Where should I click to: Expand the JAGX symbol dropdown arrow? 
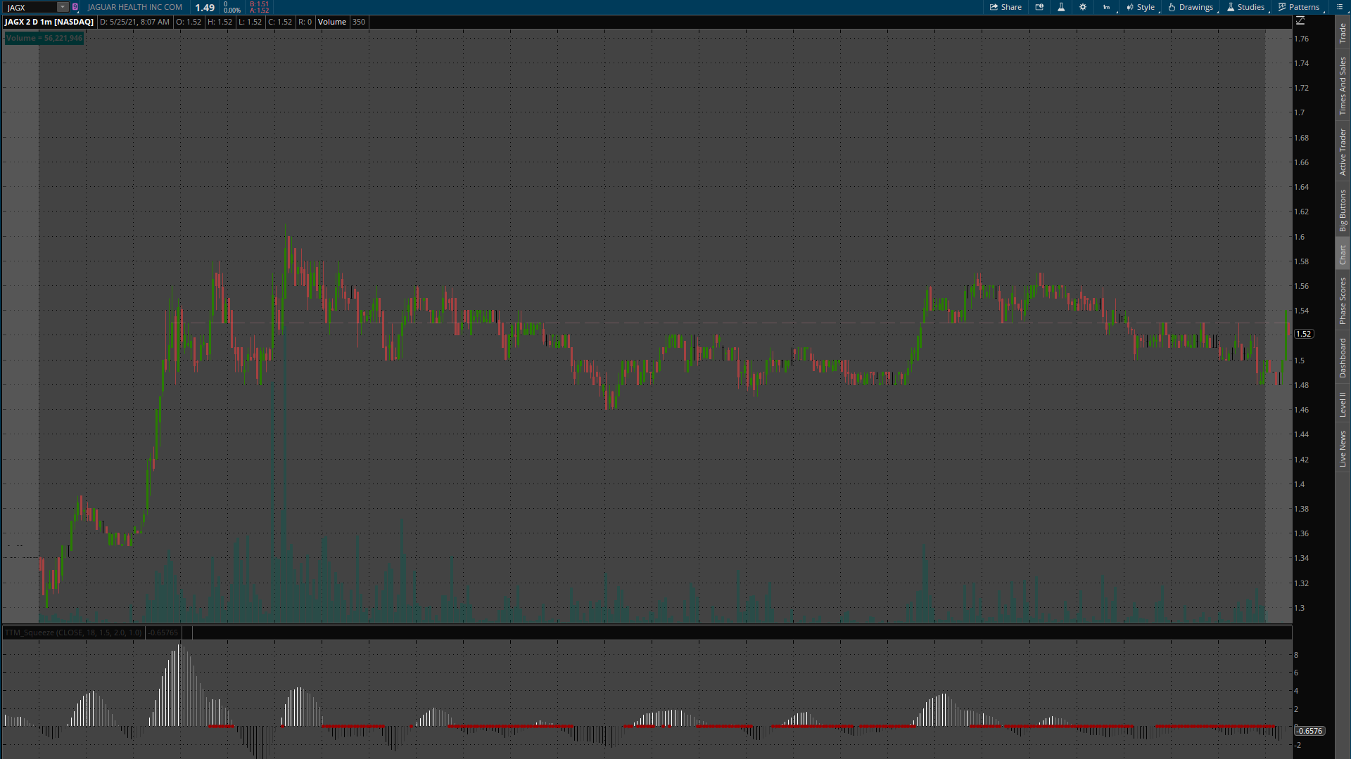pyautogui.click(x=62, y=7)
